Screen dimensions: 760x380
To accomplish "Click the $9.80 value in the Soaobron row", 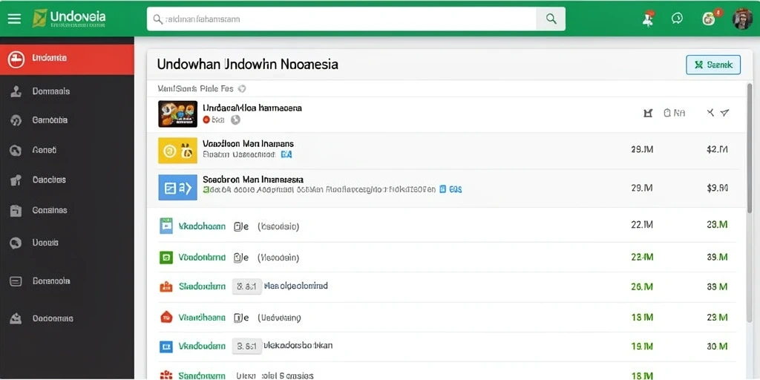I will point(718,188).
